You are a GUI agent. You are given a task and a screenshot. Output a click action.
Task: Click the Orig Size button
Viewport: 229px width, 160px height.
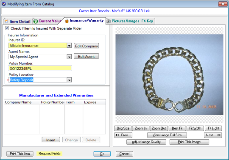123,128
